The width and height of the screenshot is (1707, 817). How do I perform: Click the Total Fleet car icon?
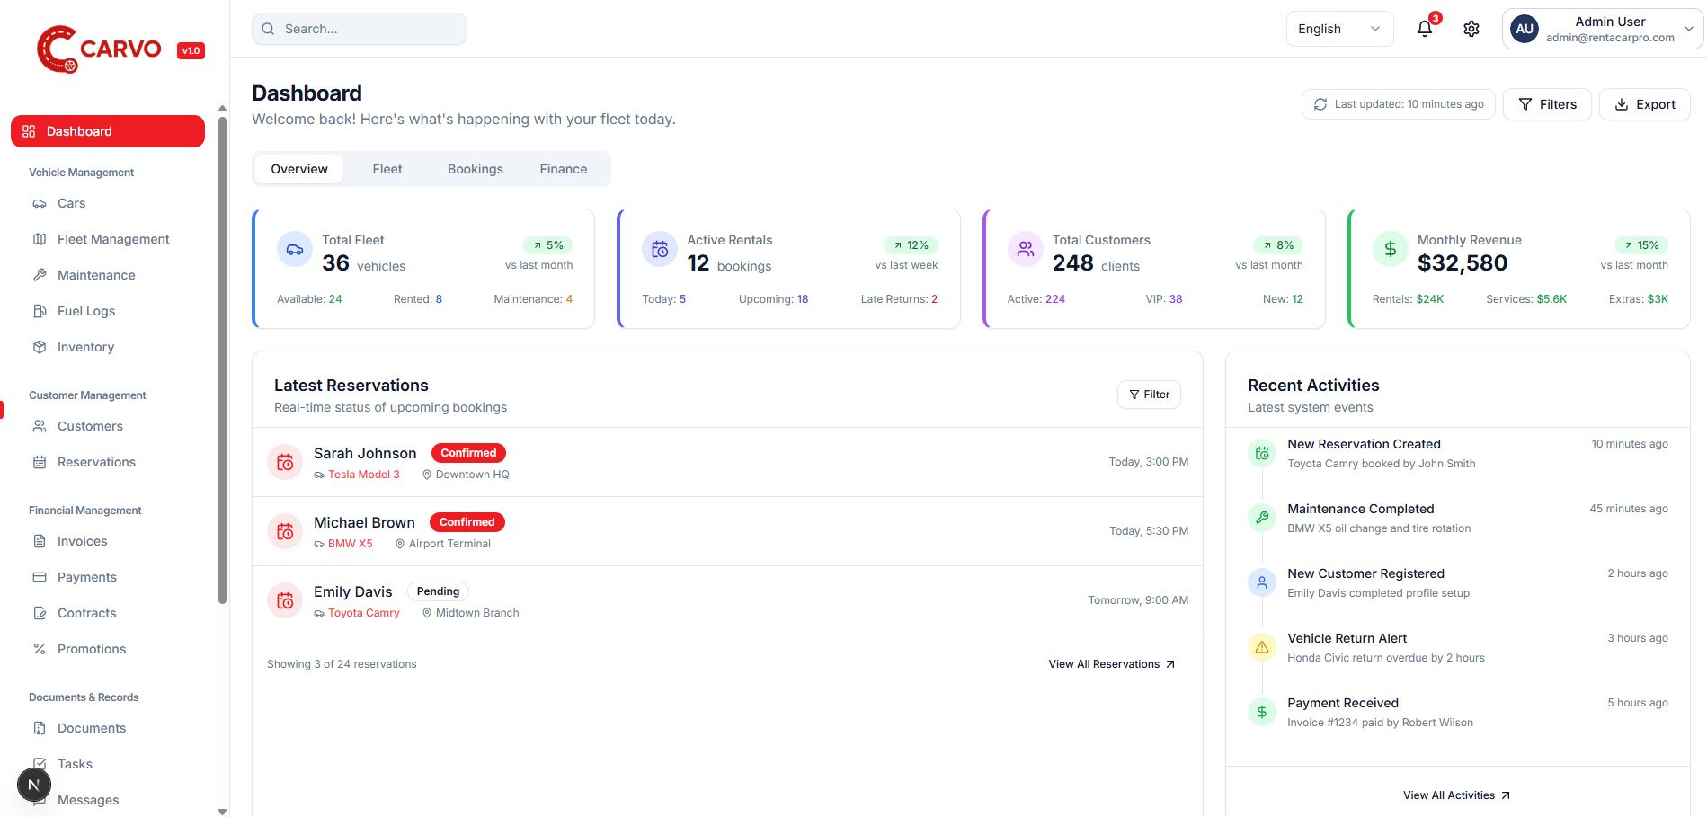click(295, 250)
